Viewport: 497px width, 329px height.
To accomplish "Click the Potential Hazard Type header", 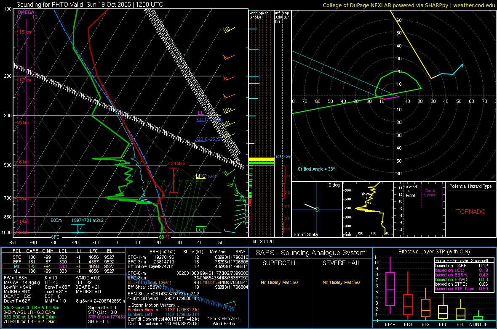I will [470, 186].
